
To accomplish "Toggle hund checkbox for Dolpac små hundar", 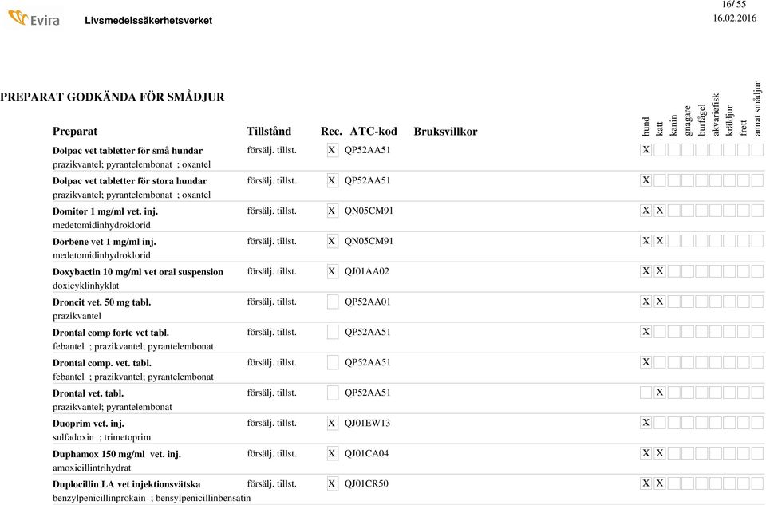I will coord(646,149).
